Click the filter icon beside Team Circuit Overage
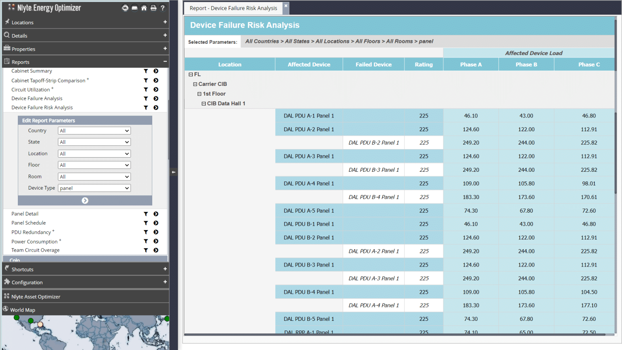The image size is (622, 350). [146, 250]
